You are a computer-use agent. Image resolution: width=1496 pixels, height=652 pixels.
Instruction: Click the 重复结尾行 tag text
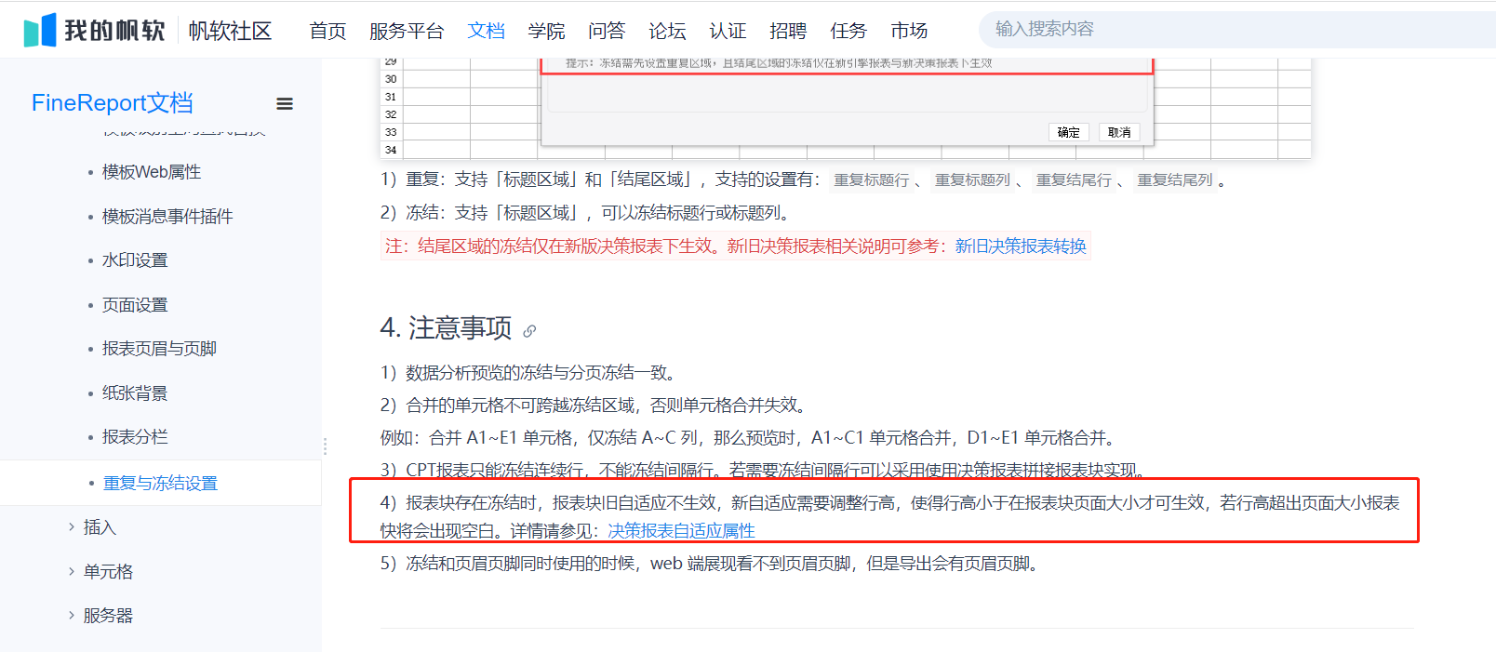point(1075,180)
